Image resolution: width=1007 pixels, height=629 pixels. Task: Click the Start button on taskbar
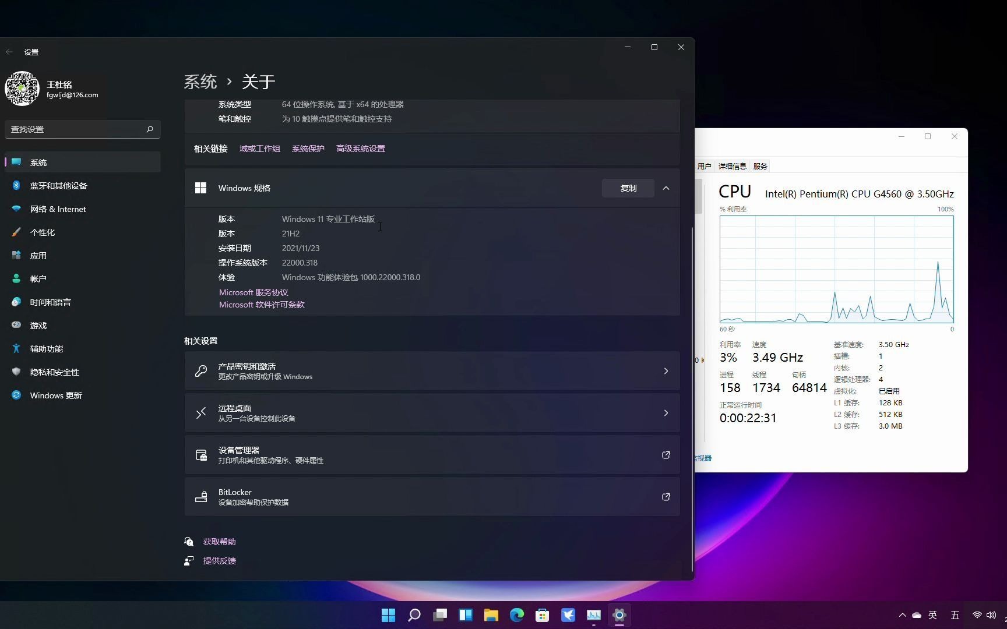click(388, 615)
